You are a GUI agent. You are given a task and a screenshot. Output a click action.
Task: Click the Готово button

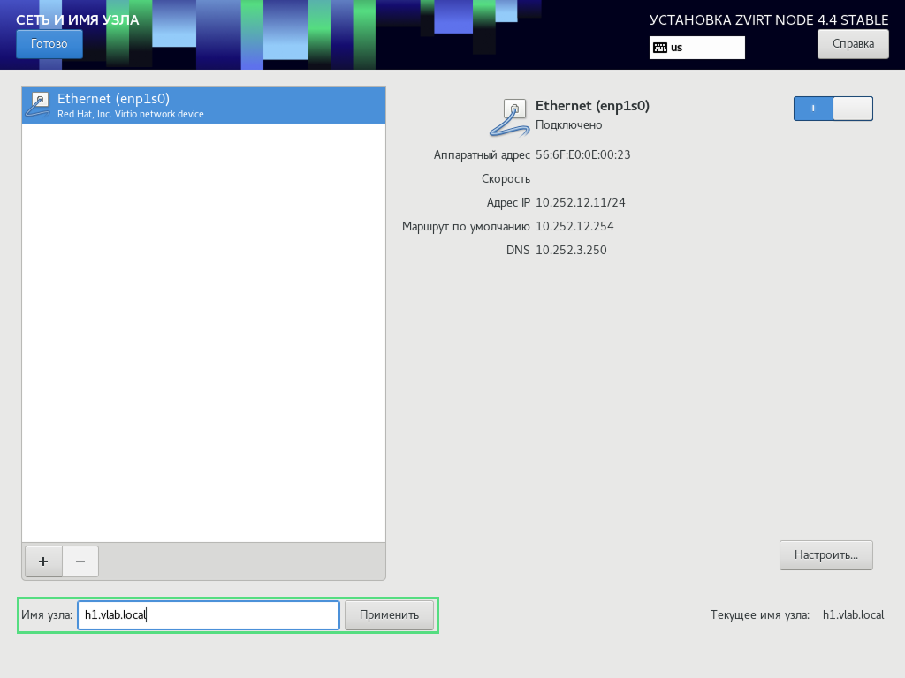pos(49,44)
